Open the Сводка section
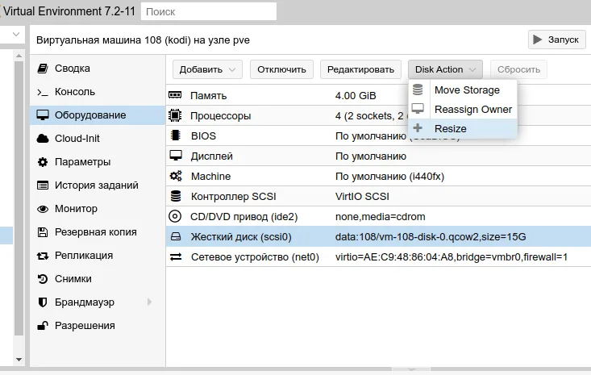The image size is (591, 375). pyautogui.click(x=98, y=69)
